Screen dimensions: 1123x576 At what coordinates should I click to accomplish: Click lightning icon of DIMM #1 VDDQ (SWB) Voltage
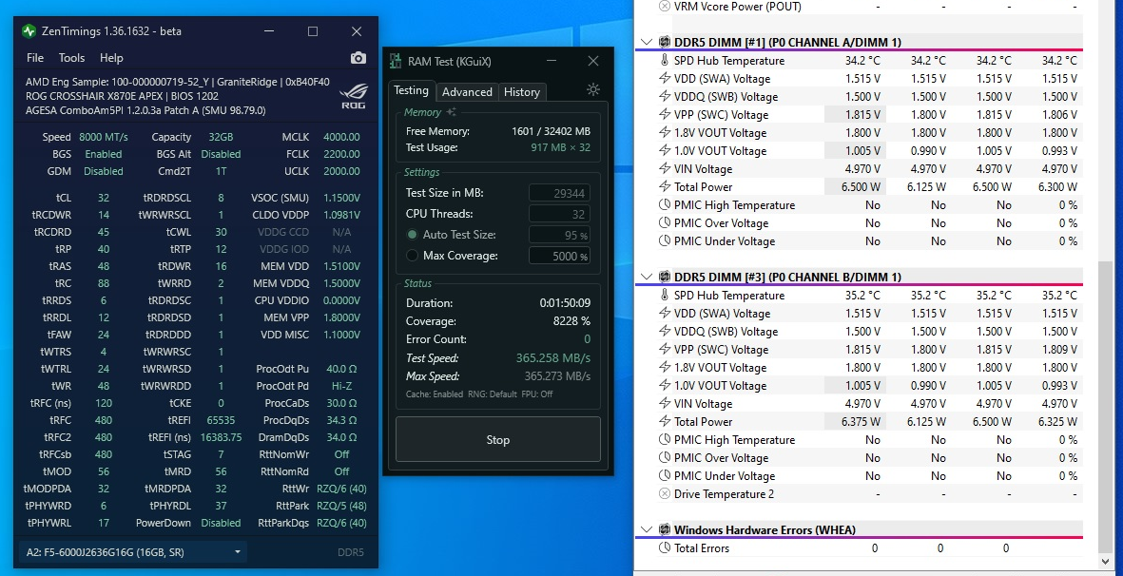664,97
